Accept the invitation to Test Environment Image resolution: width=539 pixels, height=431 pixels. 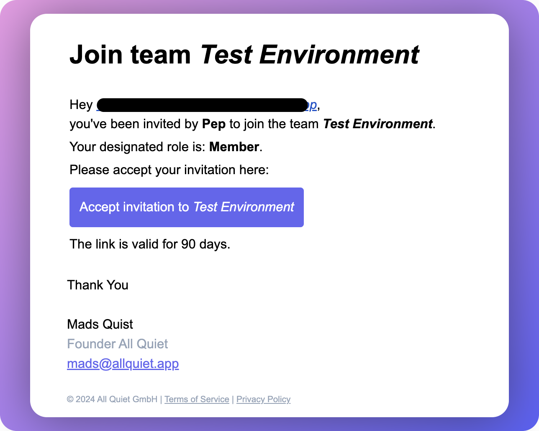[x=187, y=207]
